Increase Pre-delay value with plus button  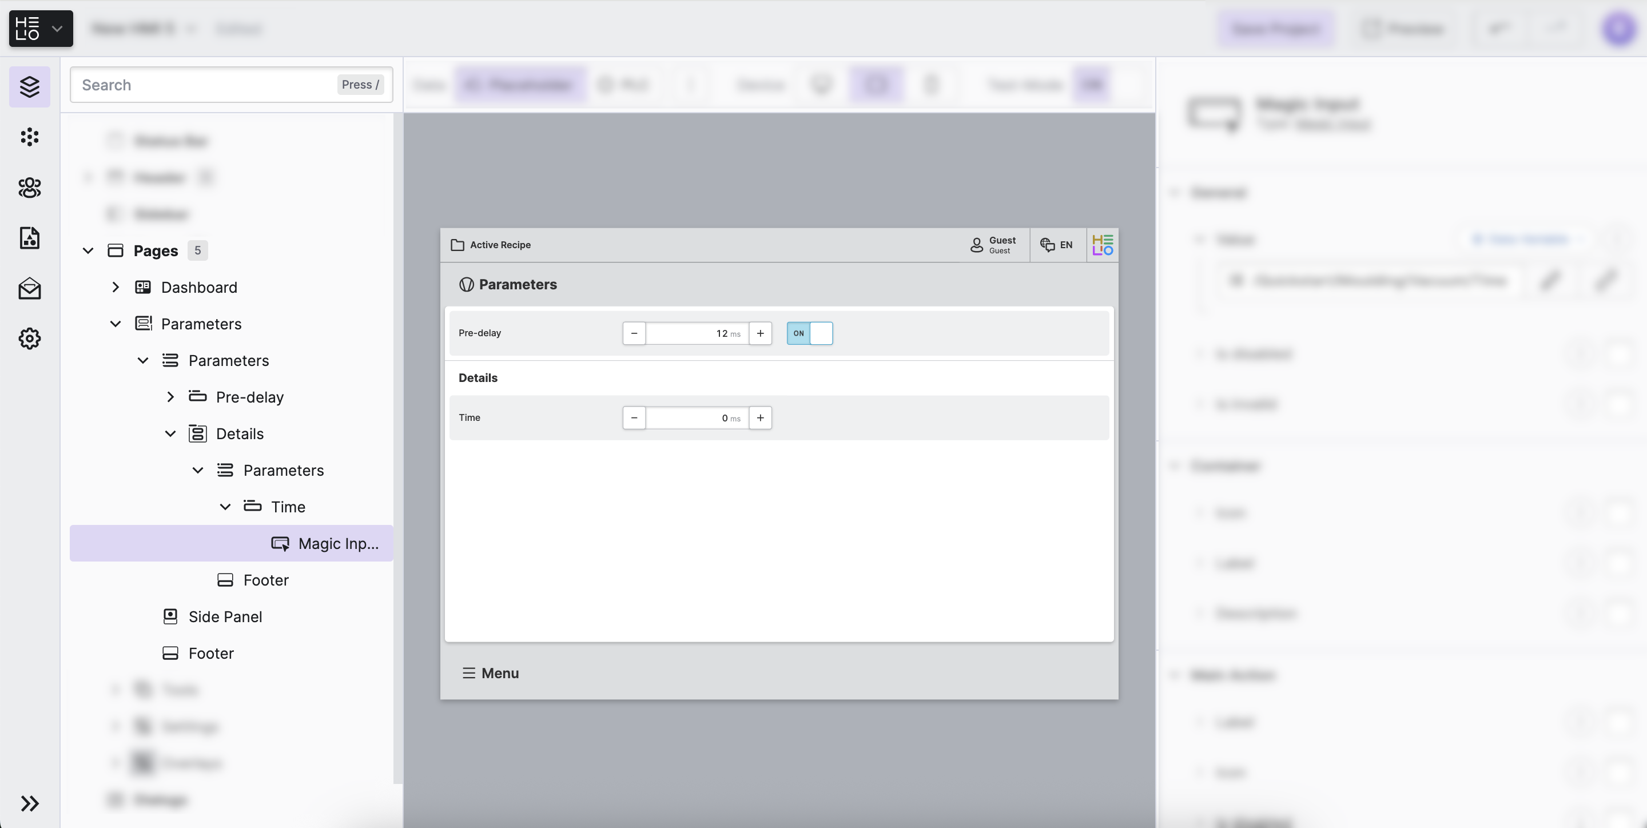tap(760, 333)
